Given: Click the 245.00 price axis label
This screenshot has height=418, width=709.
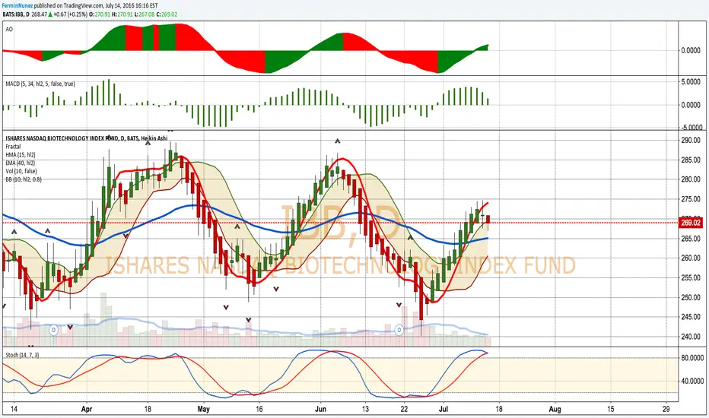Looking at the screenshot, I should [691, 317].
